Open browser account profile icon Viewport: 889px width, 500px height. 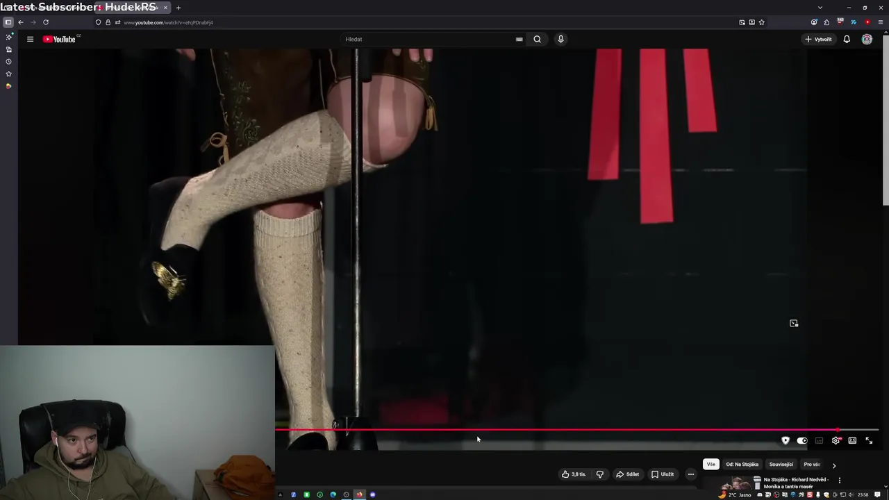pyautogui.click(x=814, y=22)
